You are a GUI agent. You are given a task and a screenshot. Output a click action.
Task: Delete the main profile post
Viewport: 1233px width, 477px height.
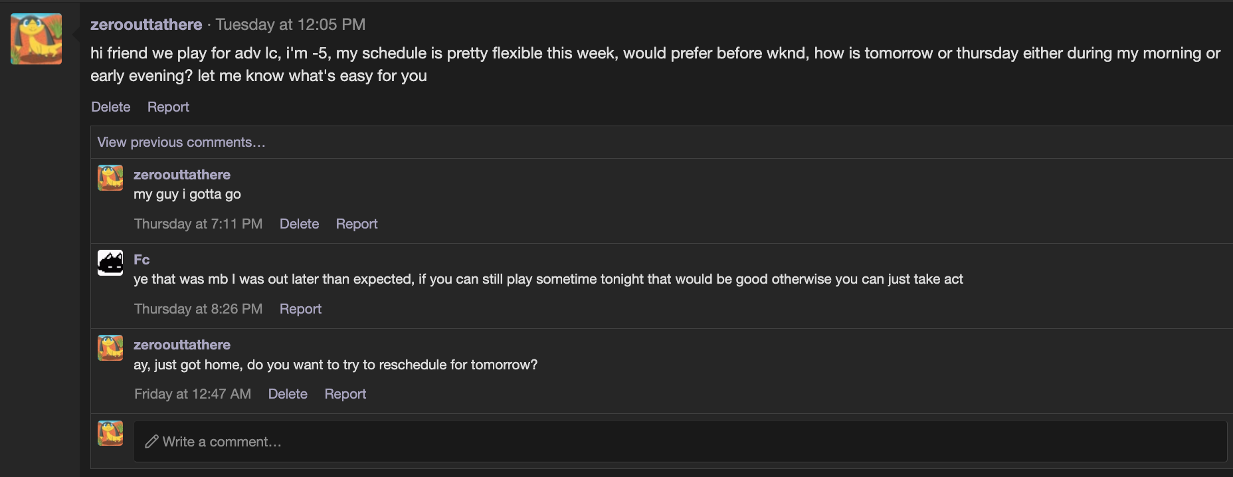click(x=111, y=107)
